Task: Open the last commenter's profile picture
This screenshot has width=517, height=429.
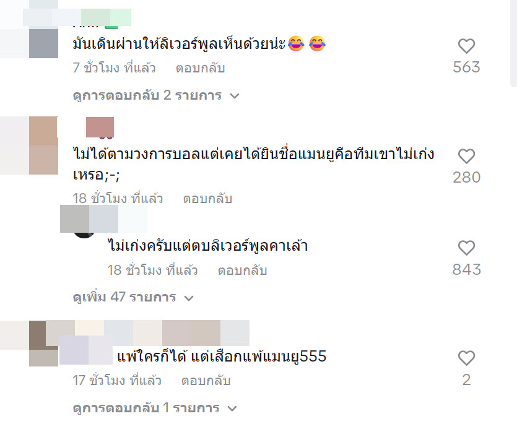Action: [x=43, y=344]
